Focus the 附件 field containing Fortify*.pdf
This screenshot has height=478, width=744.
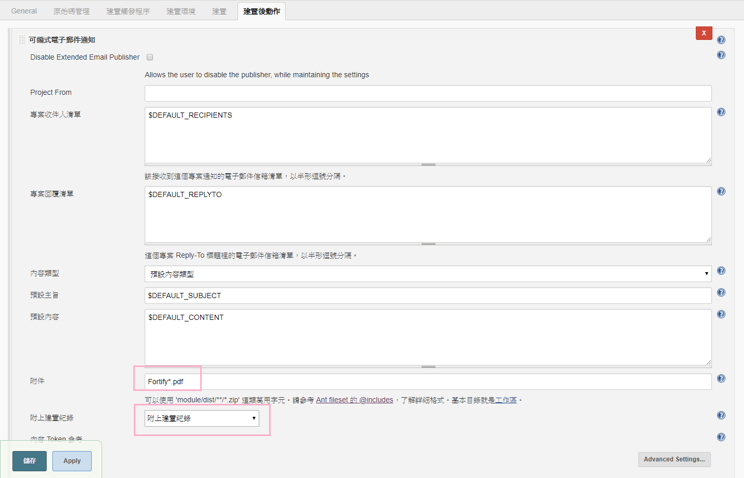click(428, 382)
